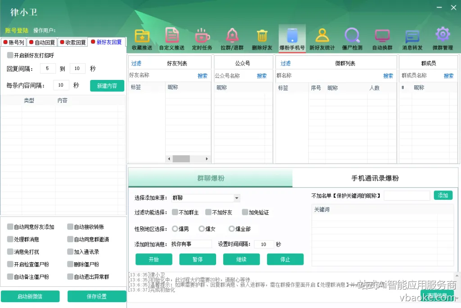Focus the 回复间隔 minimum seconds field
The width and height of the screenshot is (461, 308).
(47, 68)
